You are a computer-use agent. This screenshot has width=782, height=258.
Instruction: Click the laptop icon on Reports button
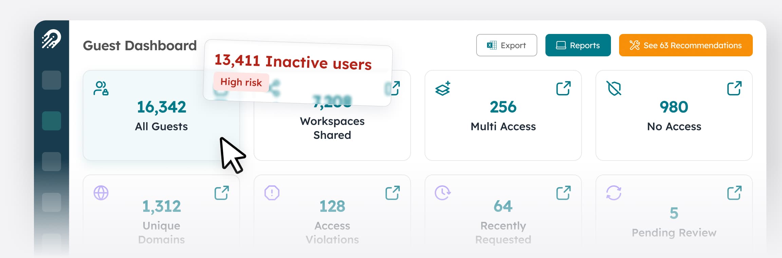click(561, 45)
